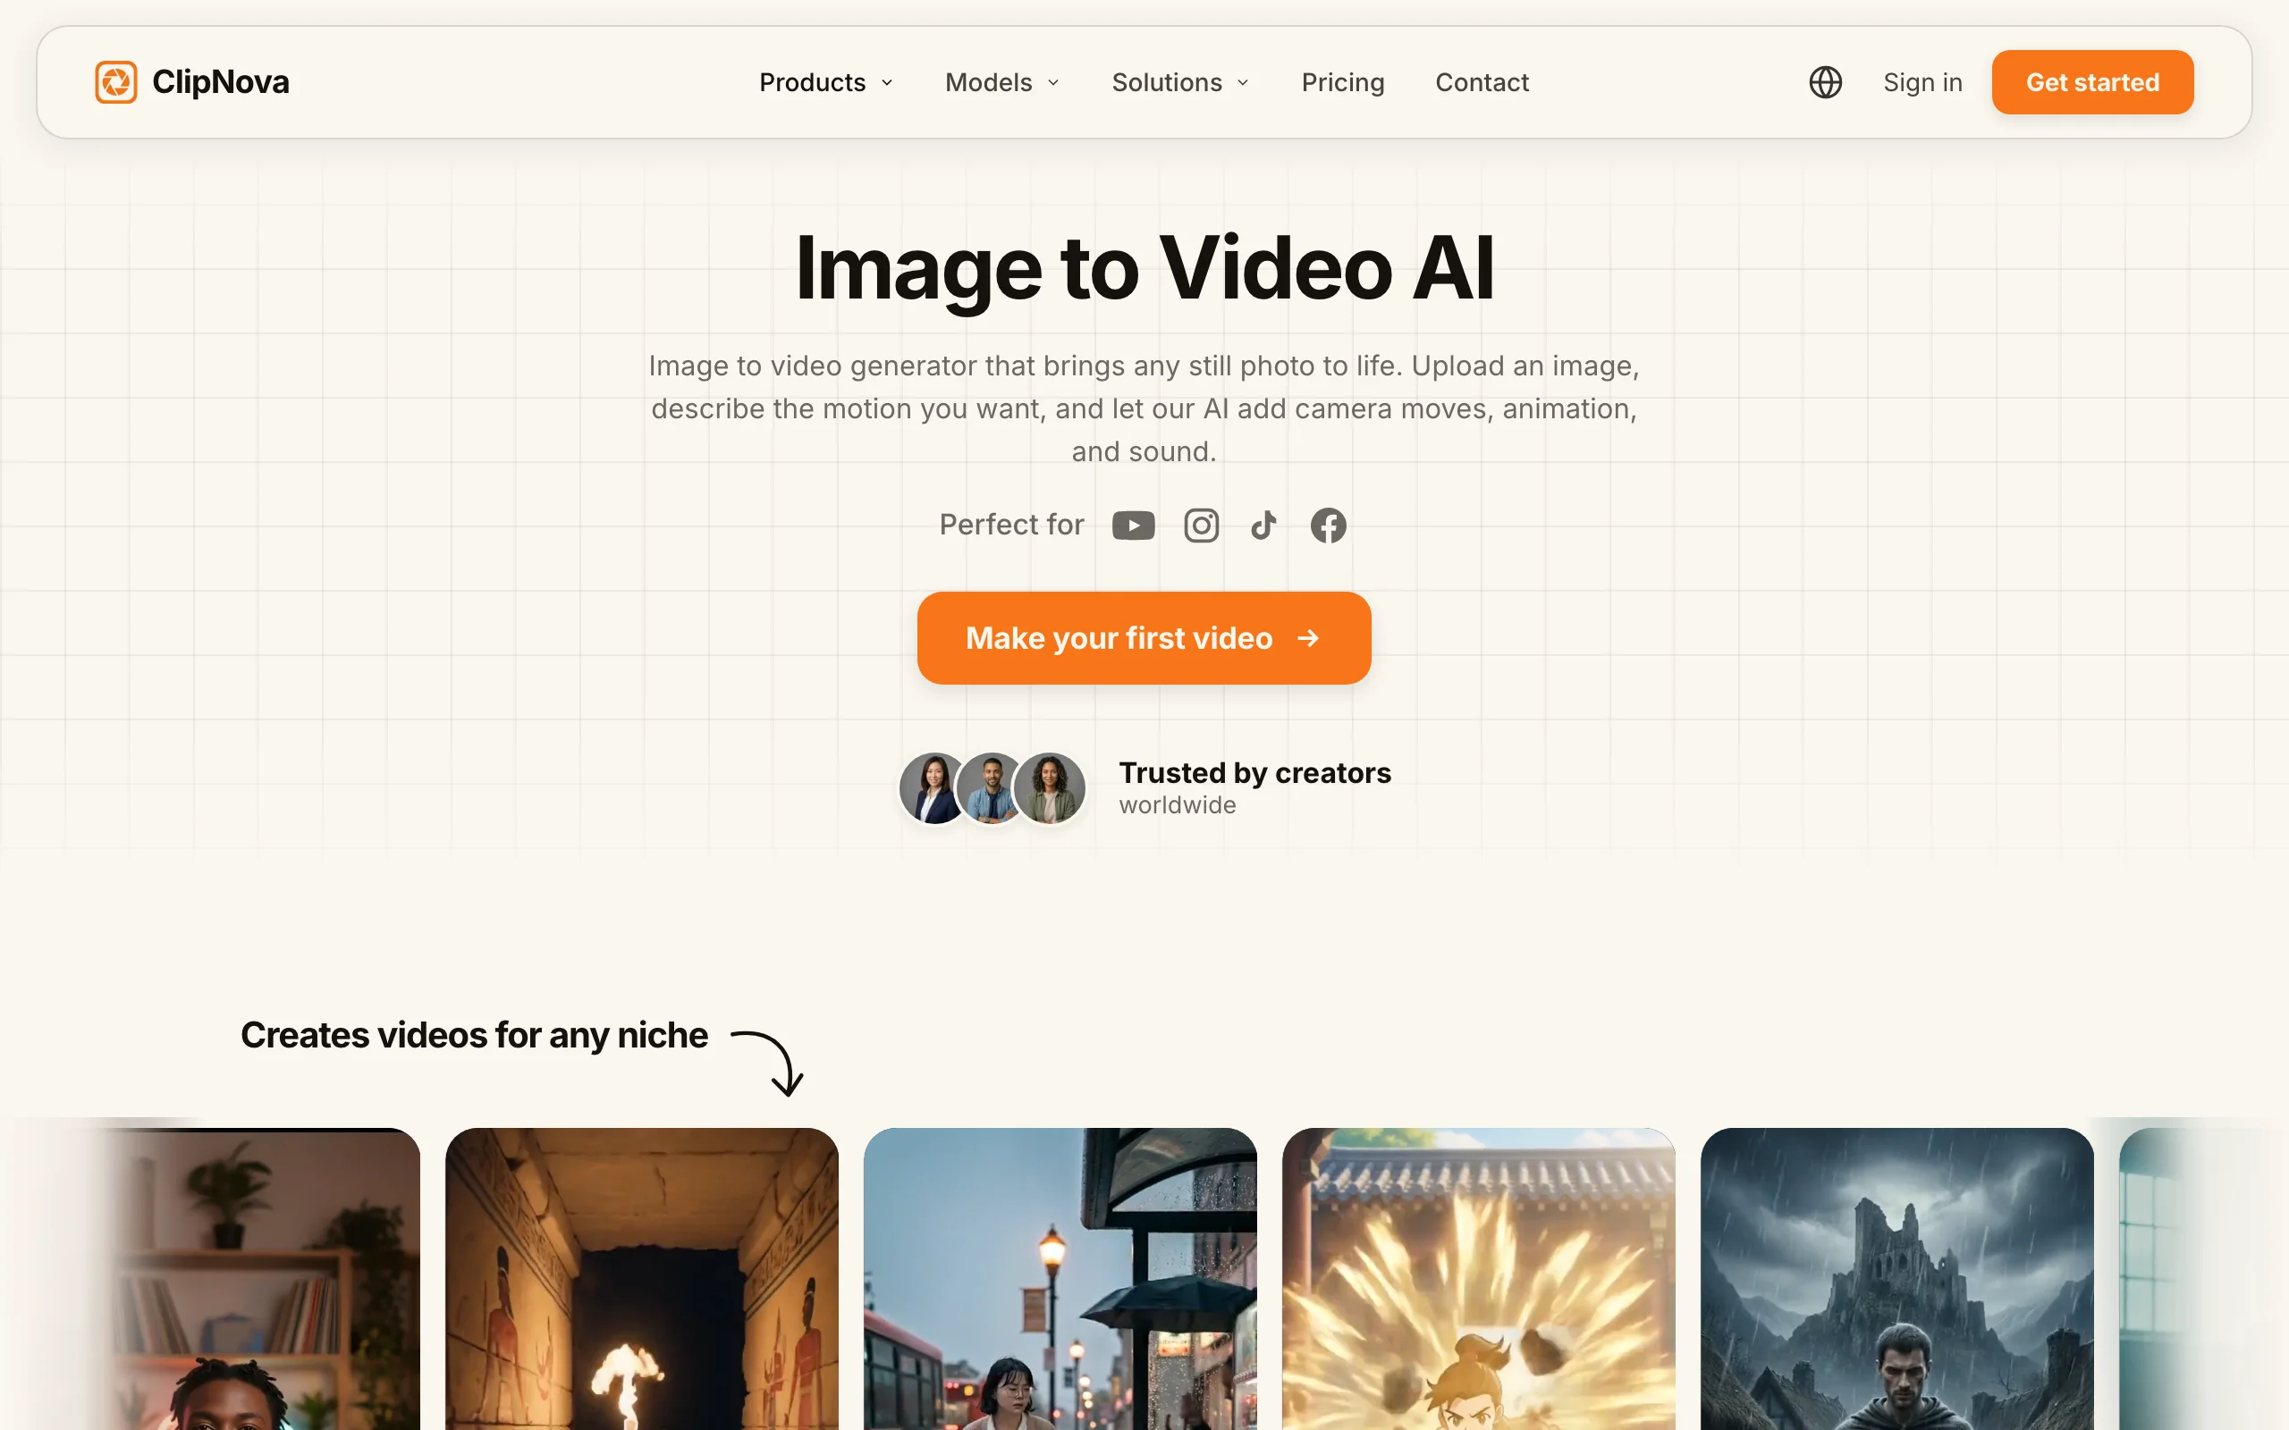
Task: Click the Creates videos for any niche heading
Action: [x=474, y=1036]
